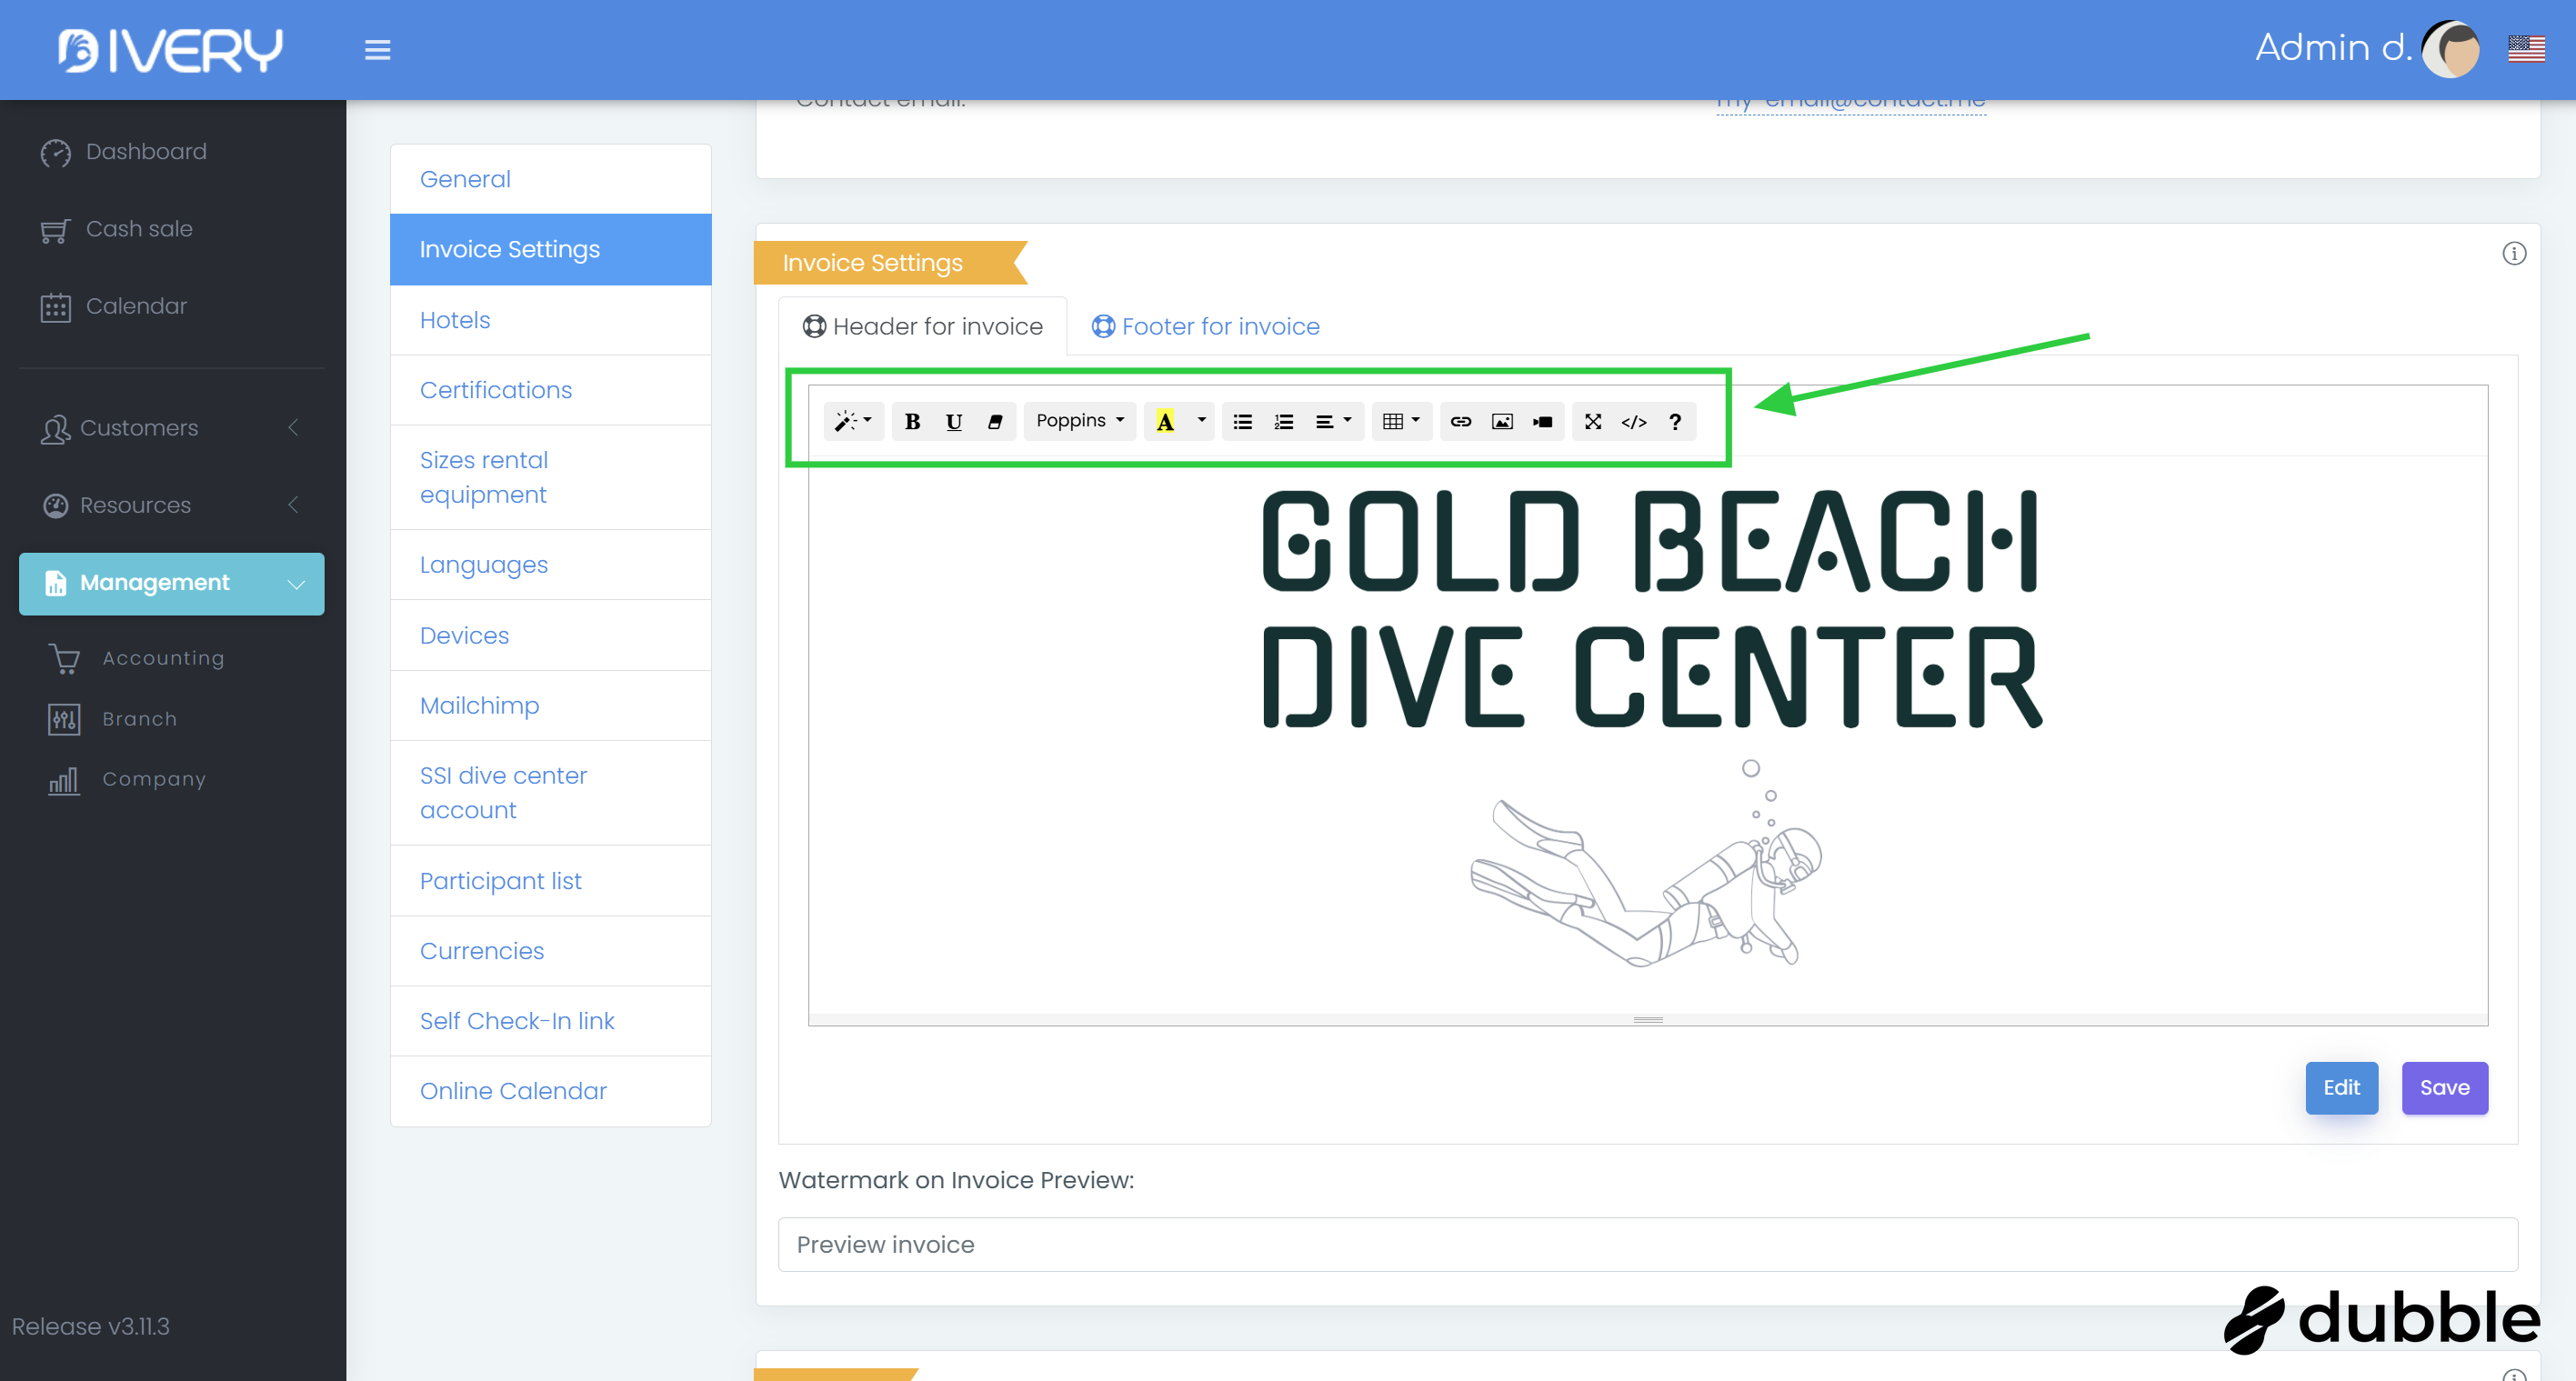Click the insert picture icon
2576x1381 pixels.
tap(1501, 421)
